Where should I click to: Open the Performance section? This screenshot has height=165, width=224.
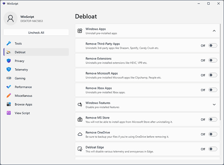tap(36, 87)
